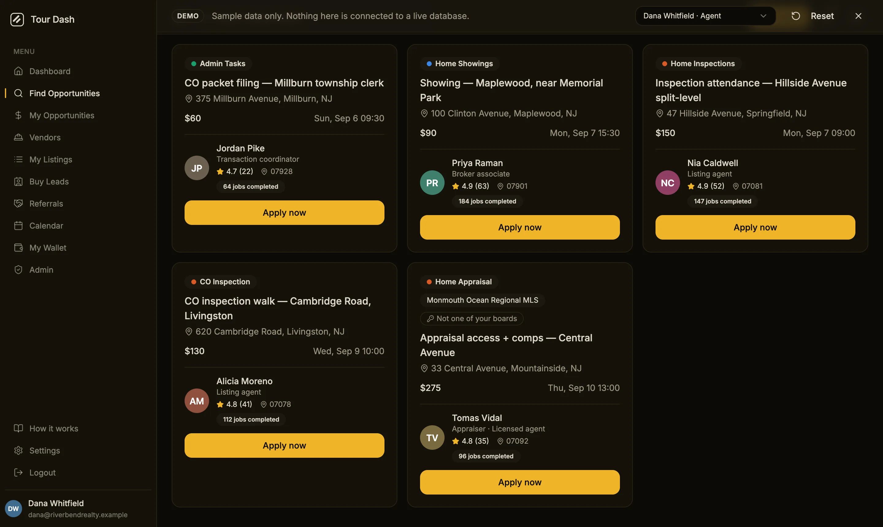883x527 pixels.
Task: Click the Reset circular arrow icon
Action: [796, 16]
